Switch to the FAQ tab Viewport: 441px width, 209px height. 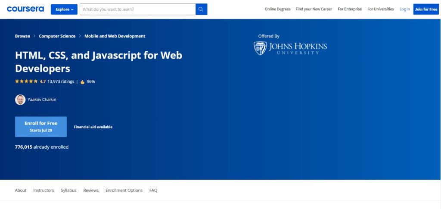(153, 190)
